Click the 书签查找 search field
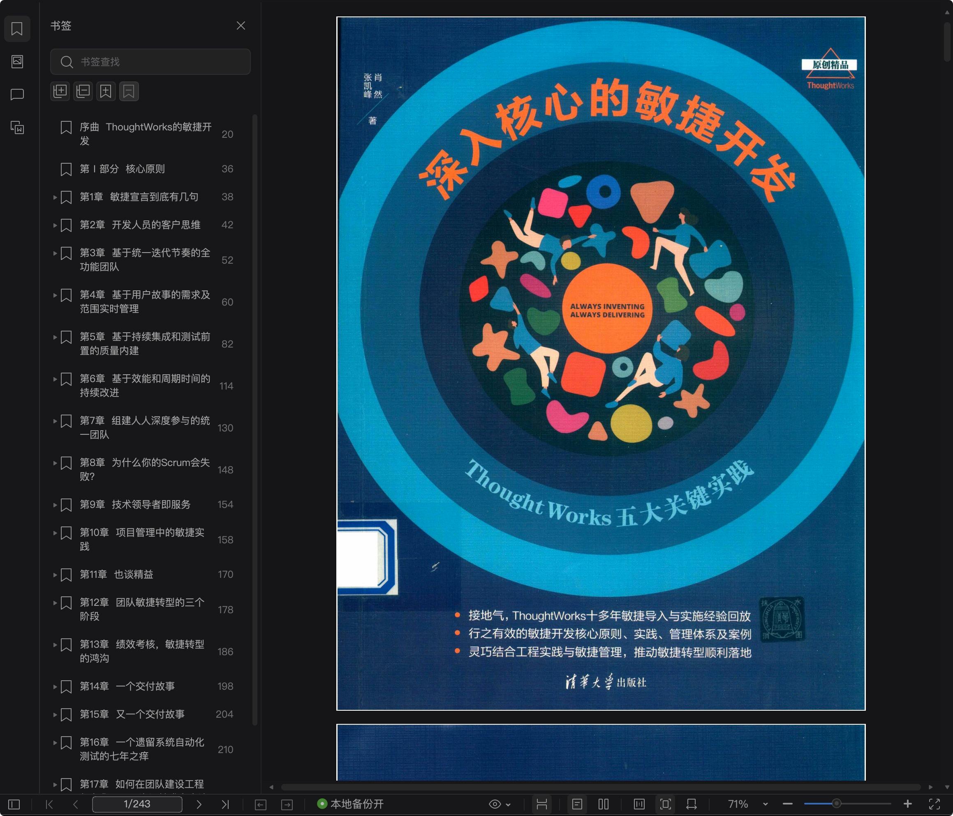This screenshot has height=816, width=953. coord(150,62)
